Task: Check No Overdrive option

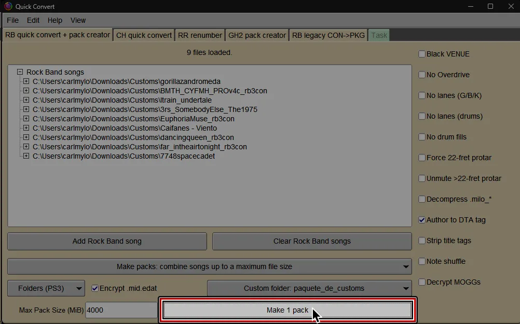Action: 422,75
